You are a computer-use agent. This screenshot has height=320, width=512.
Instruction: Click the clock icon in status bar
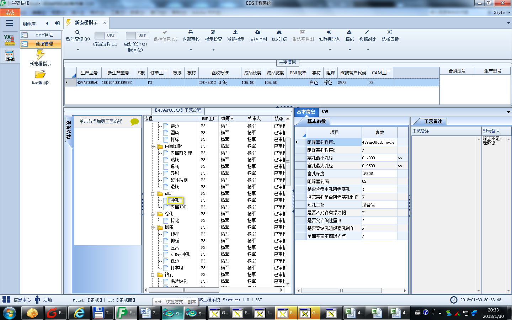pos(454,300)
